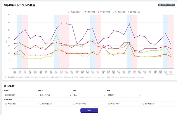Toggle サンプルホテル2 legend marker in chart
This screenshot has height=115, width=177.
coord(83,12)
